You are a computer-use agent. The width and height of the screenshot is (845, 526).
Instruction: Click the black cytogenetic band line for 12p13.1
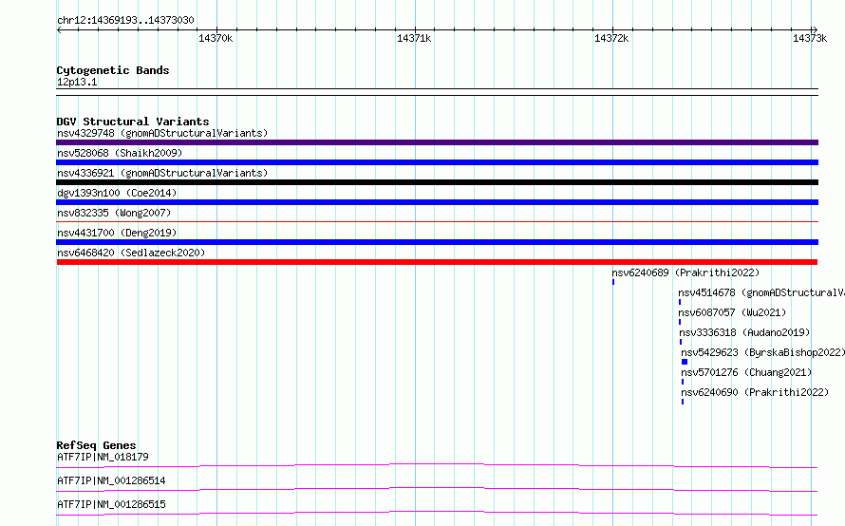pos(437,92)
